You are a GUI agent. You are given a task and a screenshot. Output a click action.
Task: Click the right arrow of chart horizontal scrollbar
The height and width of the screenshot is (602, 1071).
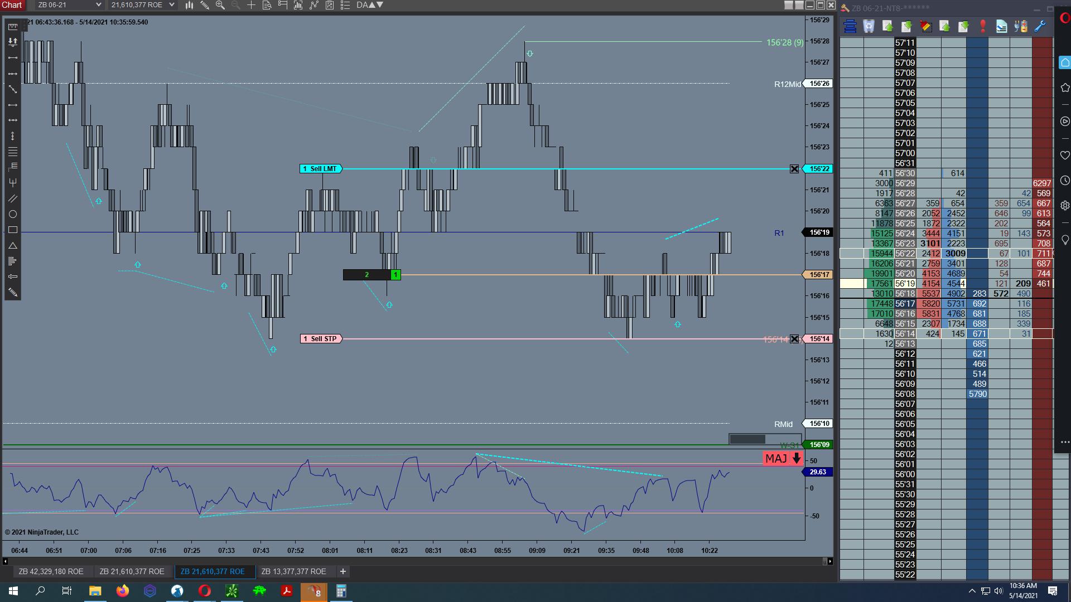point(830,561)
